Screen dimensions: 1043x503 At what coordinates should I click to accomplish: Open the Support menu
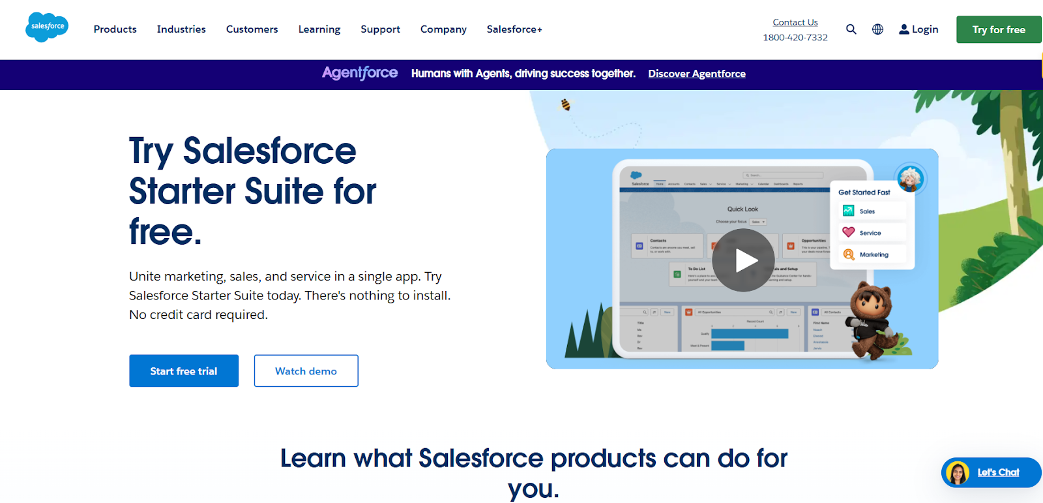[x=381, y=29]
